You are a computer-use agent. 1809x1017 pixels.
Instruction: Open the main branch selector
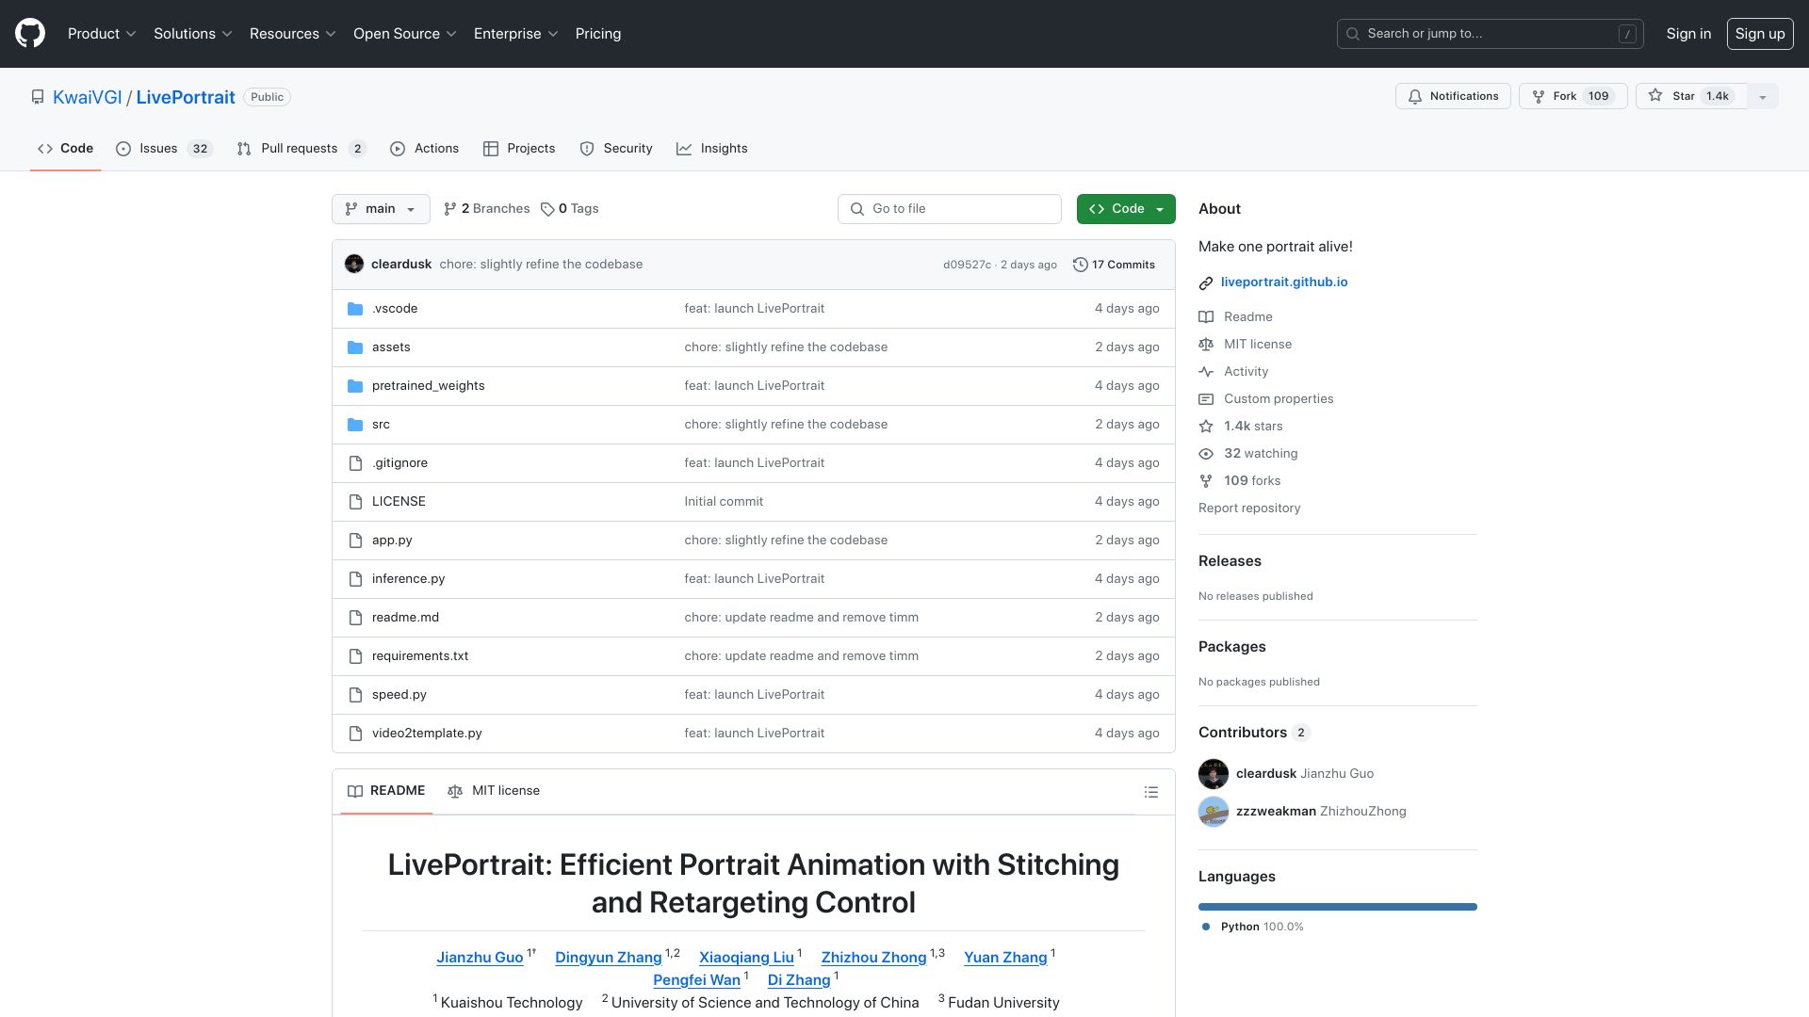pos(381,209)
